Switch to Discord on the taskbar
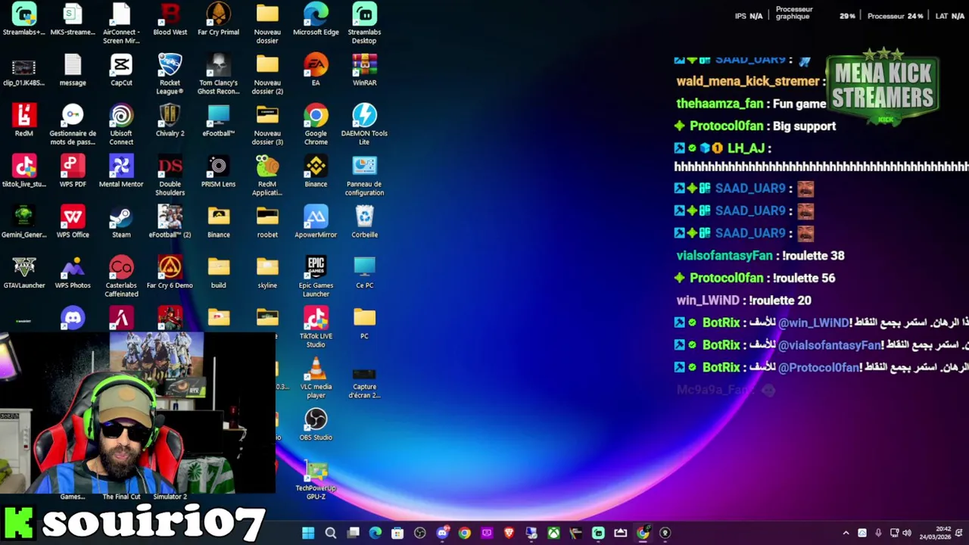The image size is (969, 545). 442,533
